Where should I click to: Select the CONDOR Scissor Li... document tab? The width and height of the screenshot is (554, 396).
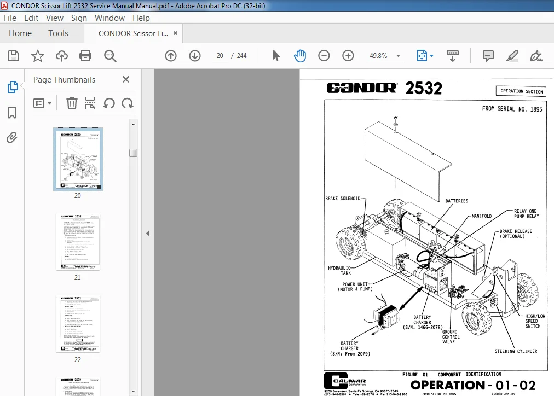tap(133, 33)
